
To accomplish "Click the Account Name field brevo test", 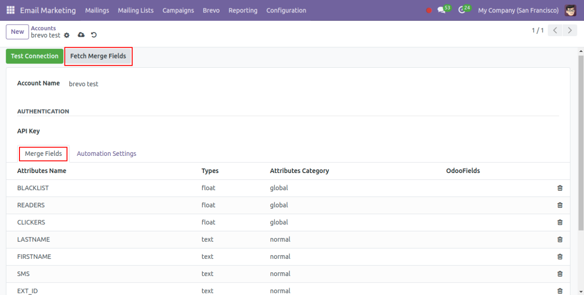I will [84, 84].
